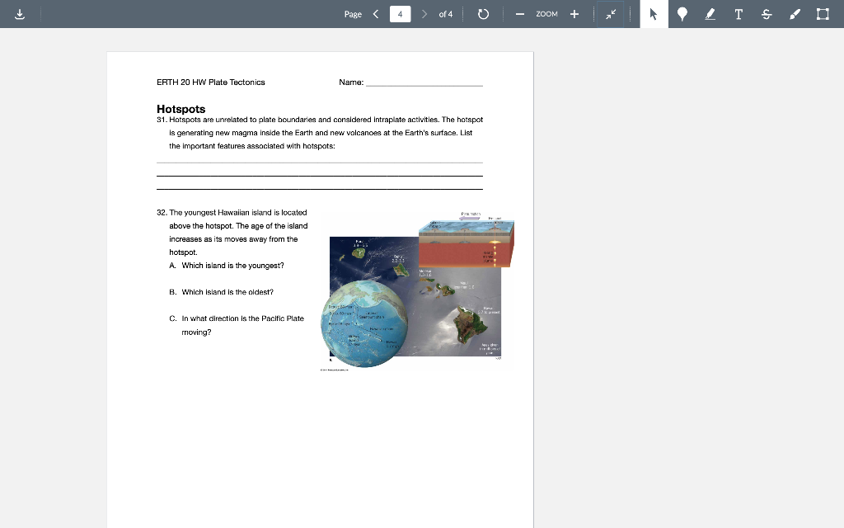The image size is (844, 528).
Task: Choose the highlighter annotation tool
Action: coord(710,13)
